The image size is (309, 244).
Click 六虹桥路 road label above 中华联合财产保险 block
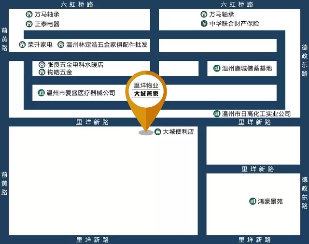237,4
